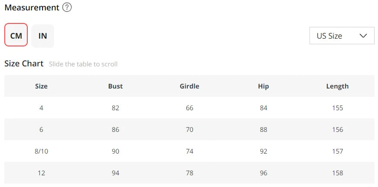Click the Measurement help question mark icon
378x187 pixels.
[67, 7]
